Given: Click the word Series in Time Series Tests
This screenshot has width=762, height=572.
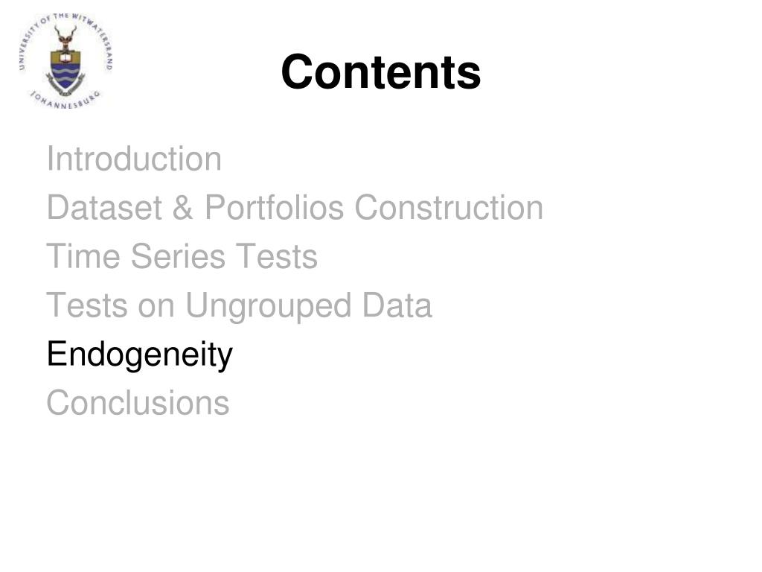Looking at the screenshot, I should pyautogui.click(x=178, y=256).
